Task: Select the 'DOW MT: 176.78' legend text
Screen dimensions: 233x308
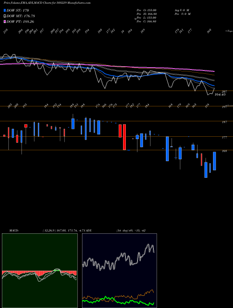Action: pyautogui.click(x=21, y=16)
